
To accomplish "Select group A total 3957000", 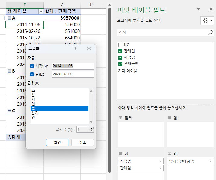I will pos(62,18).
